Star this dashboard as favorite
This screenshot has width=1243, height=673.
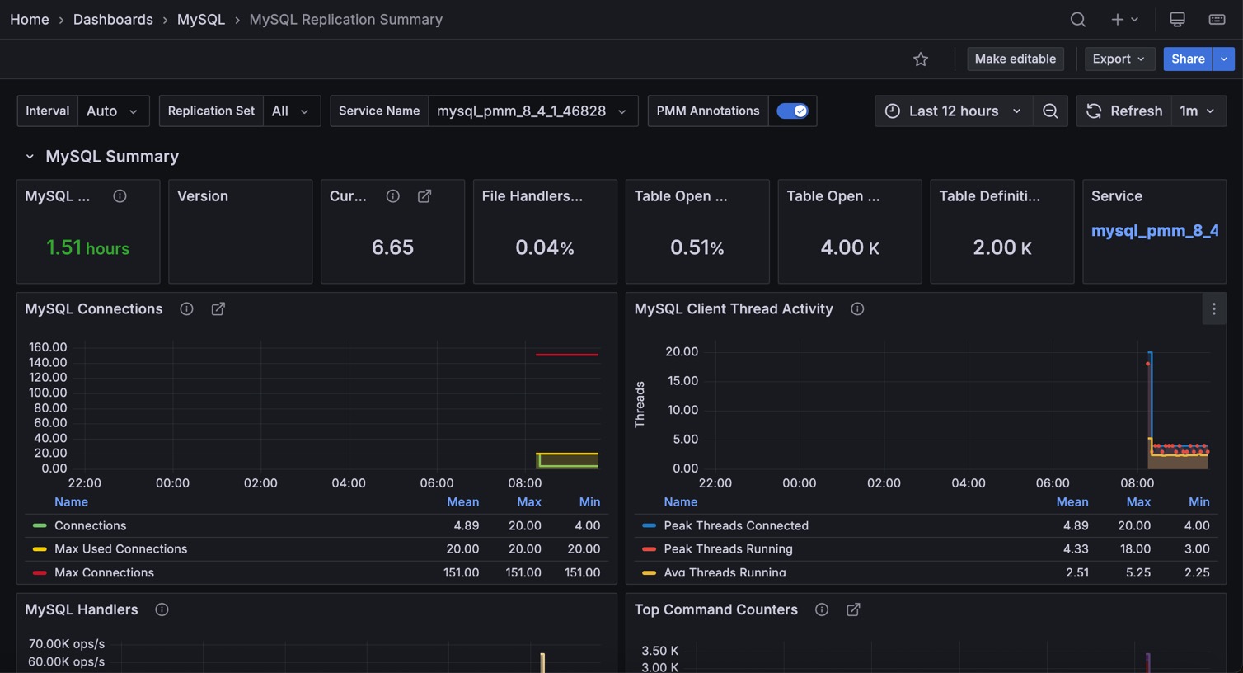pos(921,59)
